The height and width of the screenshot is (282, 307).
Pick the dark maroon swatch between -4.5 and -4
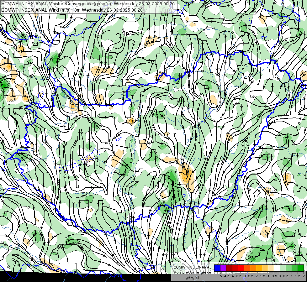(x=229, y=268)
